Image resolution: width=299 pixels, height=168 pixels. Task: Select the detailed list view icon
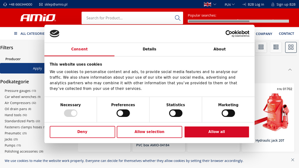276,47
